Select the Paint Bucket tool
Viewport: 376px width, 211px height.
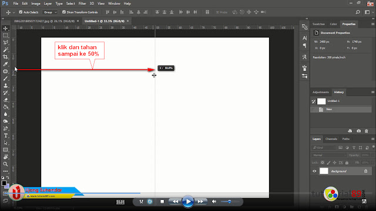click(5, 107)
